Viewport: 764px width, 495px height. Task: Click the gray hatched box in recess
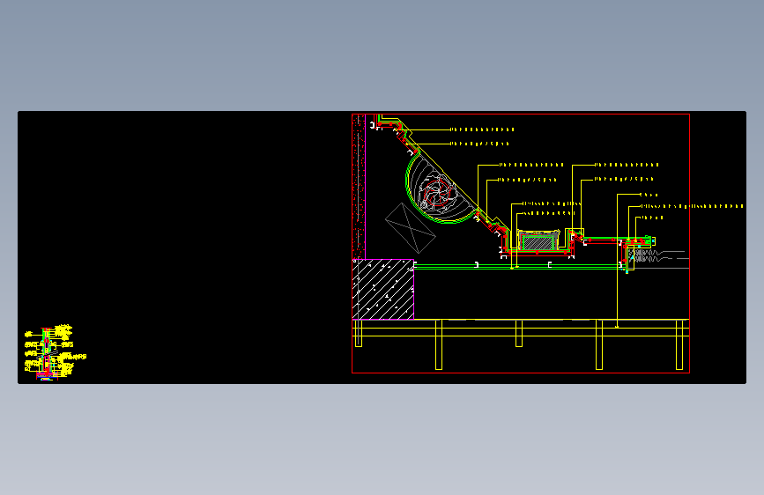click(x=538, y=241)
